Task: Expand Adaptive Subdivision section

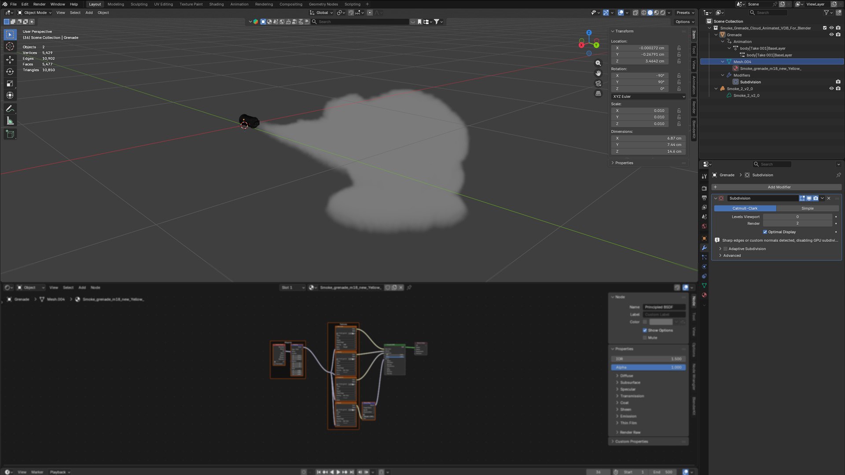Action: point(720,249)
